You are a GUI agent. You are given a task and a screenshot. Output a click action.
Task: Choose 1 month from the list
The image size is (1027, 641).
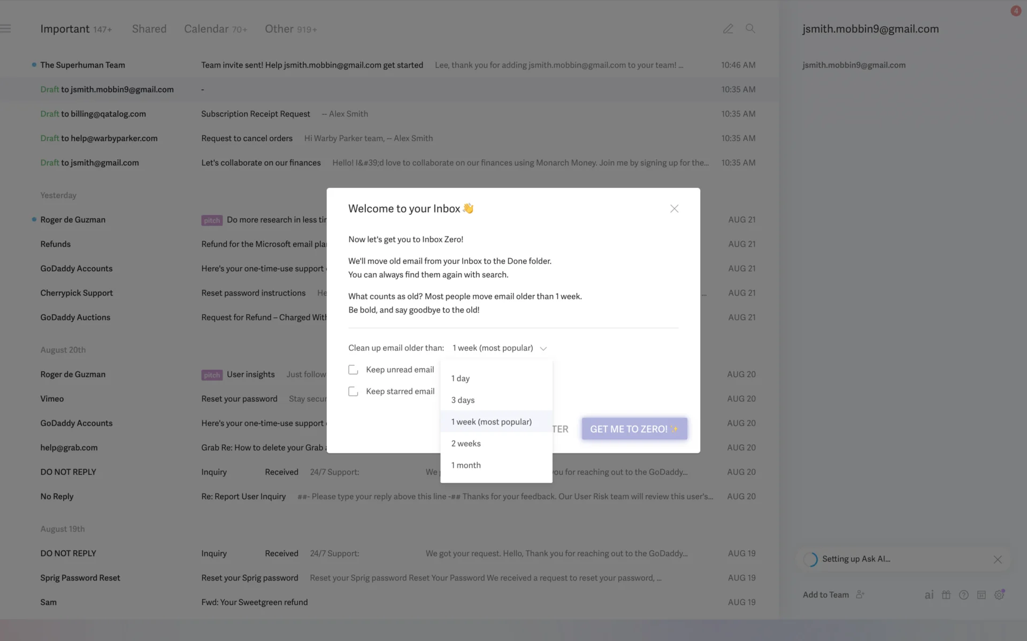(x=466, y=465)
